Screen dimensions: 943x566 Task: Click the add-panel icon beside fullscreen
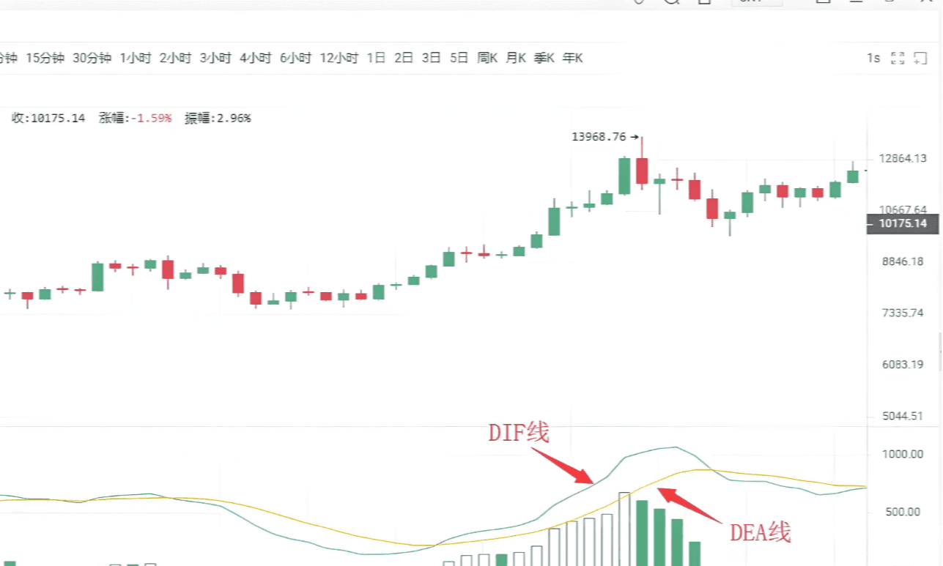coord(921,59)
